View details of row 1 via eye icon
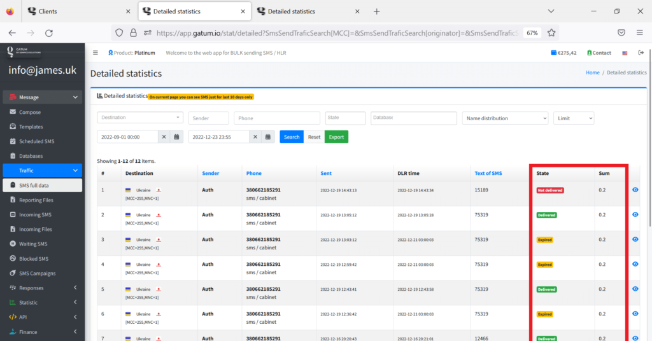This screenshot has width=652, height=341. 635,190
